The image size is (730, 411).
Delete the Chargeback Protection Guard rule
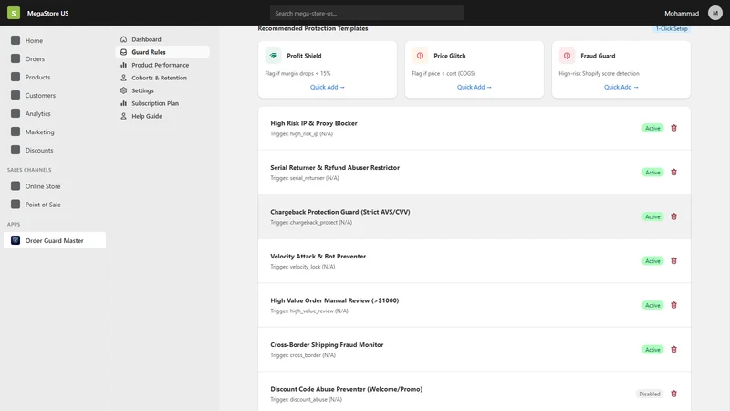tap(673, 216)
